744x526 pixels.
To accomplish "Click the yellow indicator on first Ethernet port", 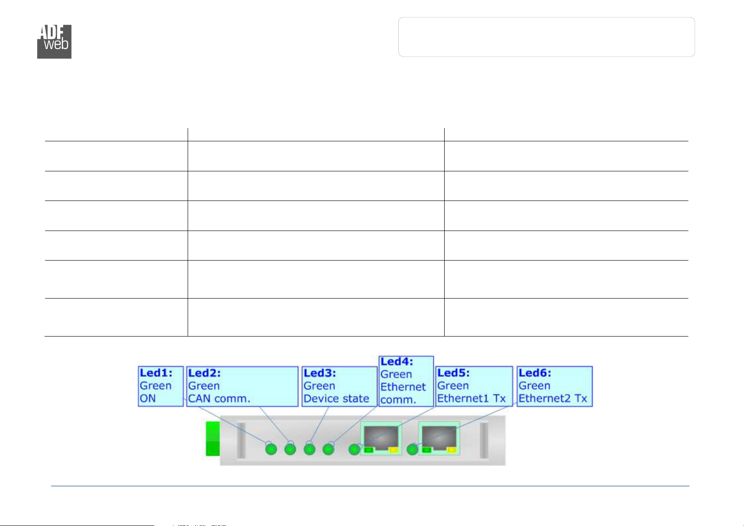I will coord(393,450).
